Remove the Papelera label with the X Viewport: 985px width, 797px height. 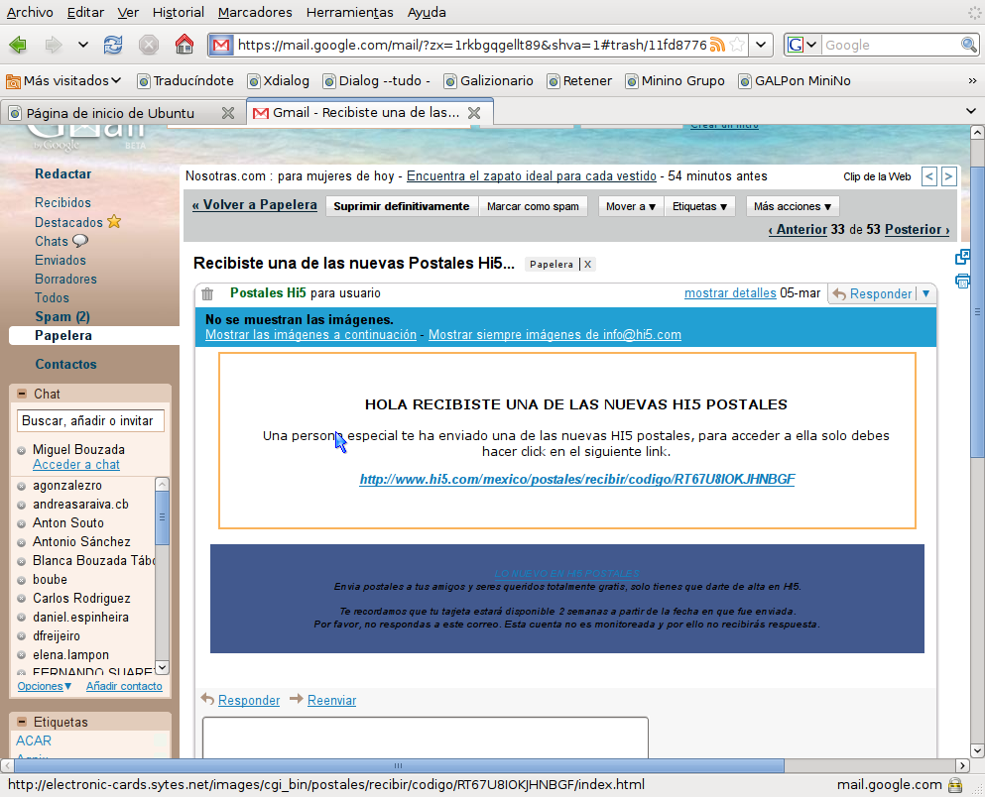pos(587,265)
